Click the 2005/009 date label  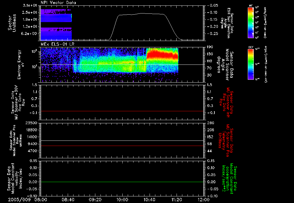pos(19,200)
